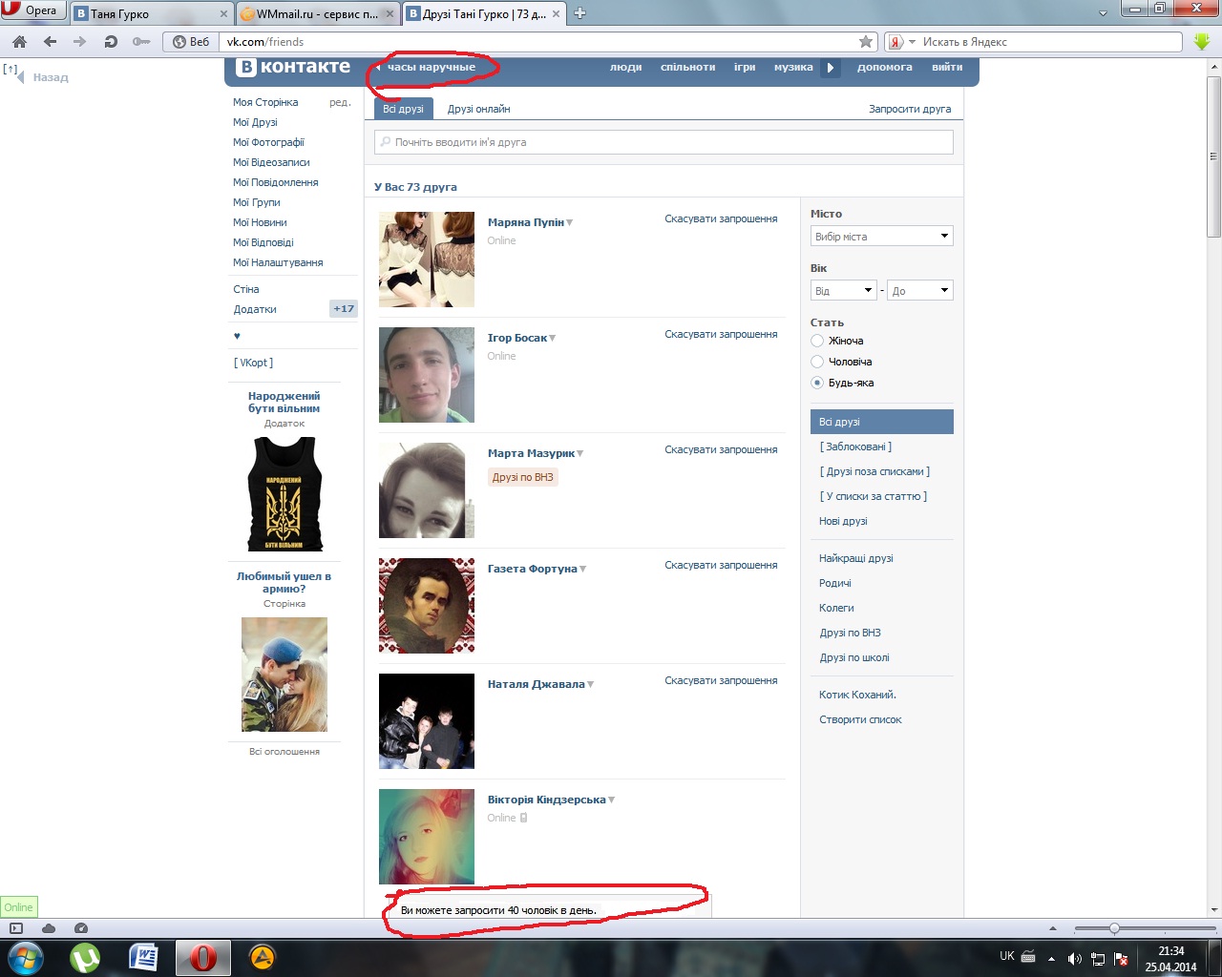Open the age Від dropdown
Screen dimensions: 1222x977
(844, 291)
